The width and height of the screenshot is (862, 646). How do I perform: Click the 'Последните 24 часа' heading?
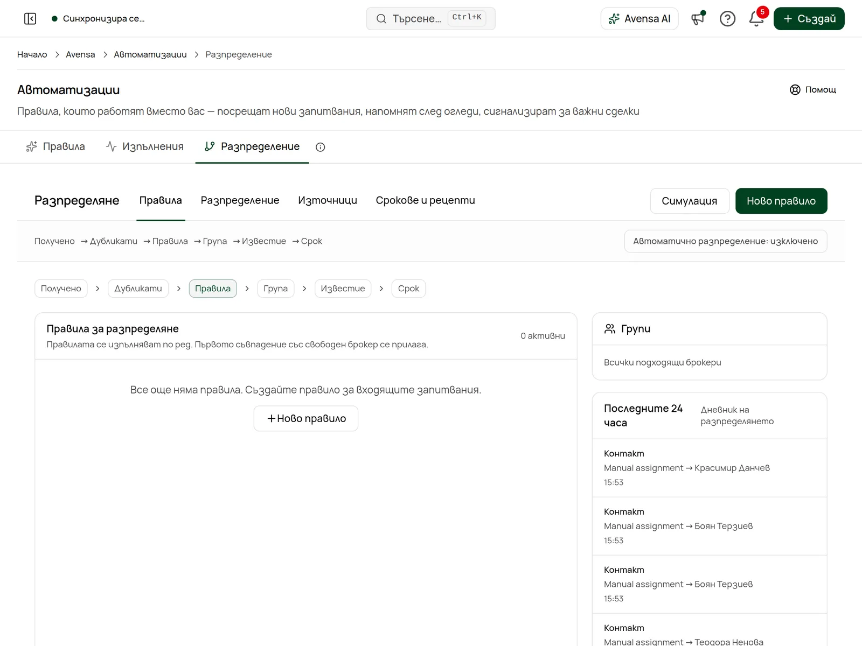tap(643, 416)
